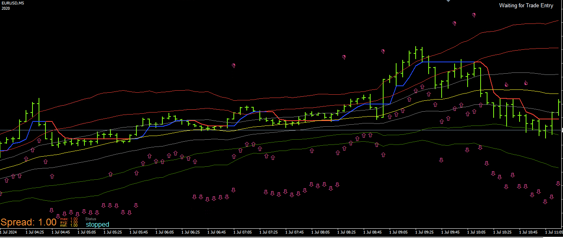The image size is (563, 238).
Task: Select the 1 Jul 06:45 time label
Action: [217, 233]
